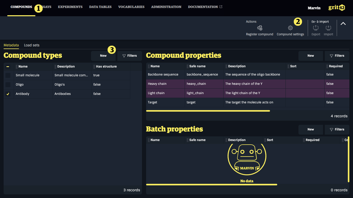Screen dimensions: 353x198
Task: Open Filters in Batch properties panel
Action: coord(337,129)
